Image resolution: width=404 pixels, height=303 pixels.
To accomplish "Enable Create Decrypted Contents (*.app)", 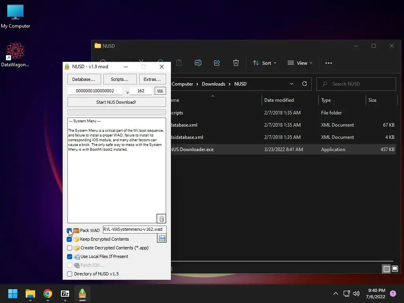I will tap(69, 248).
